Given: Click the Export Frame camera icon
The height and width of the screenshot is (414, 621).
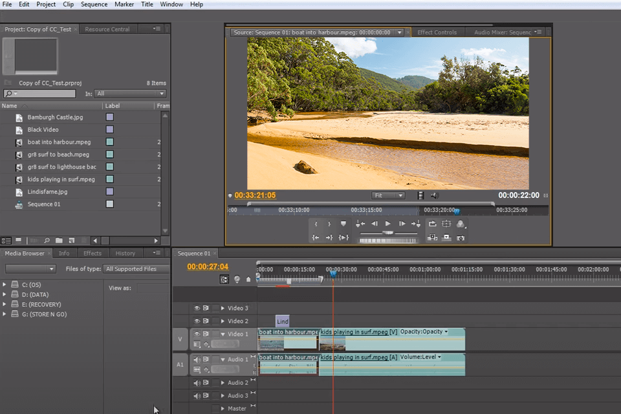Looking at the screenshot, I should click(461, 238).
